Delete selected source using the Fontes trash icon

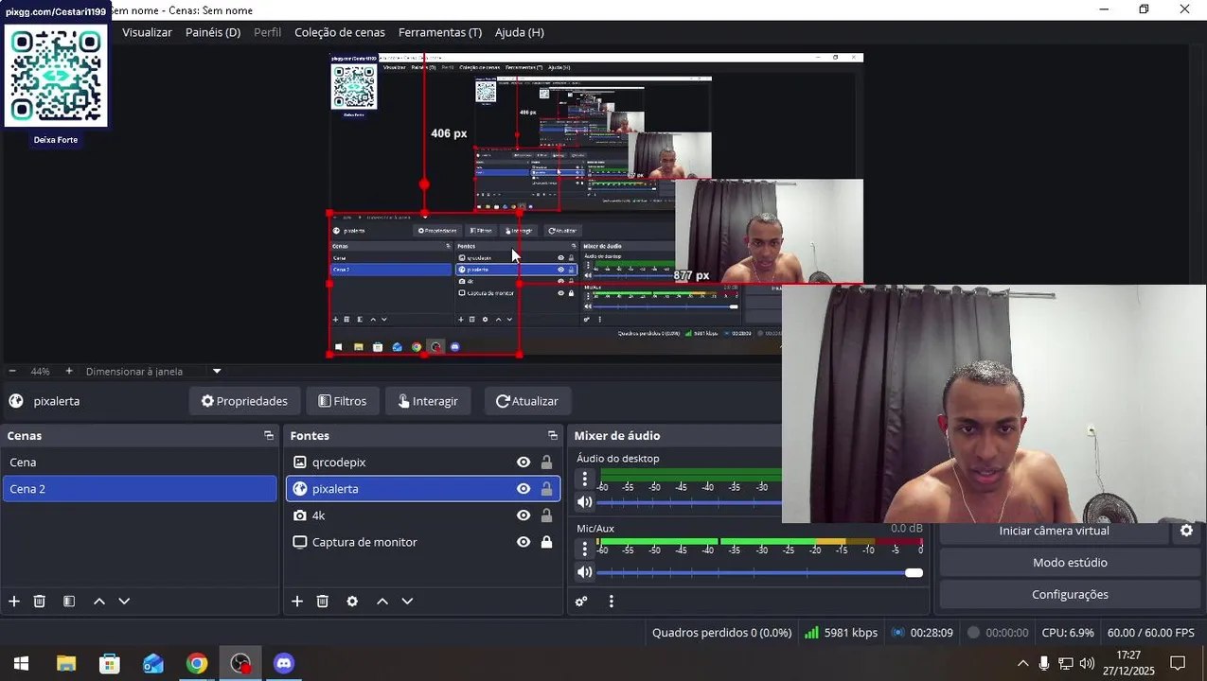(323, 602)
